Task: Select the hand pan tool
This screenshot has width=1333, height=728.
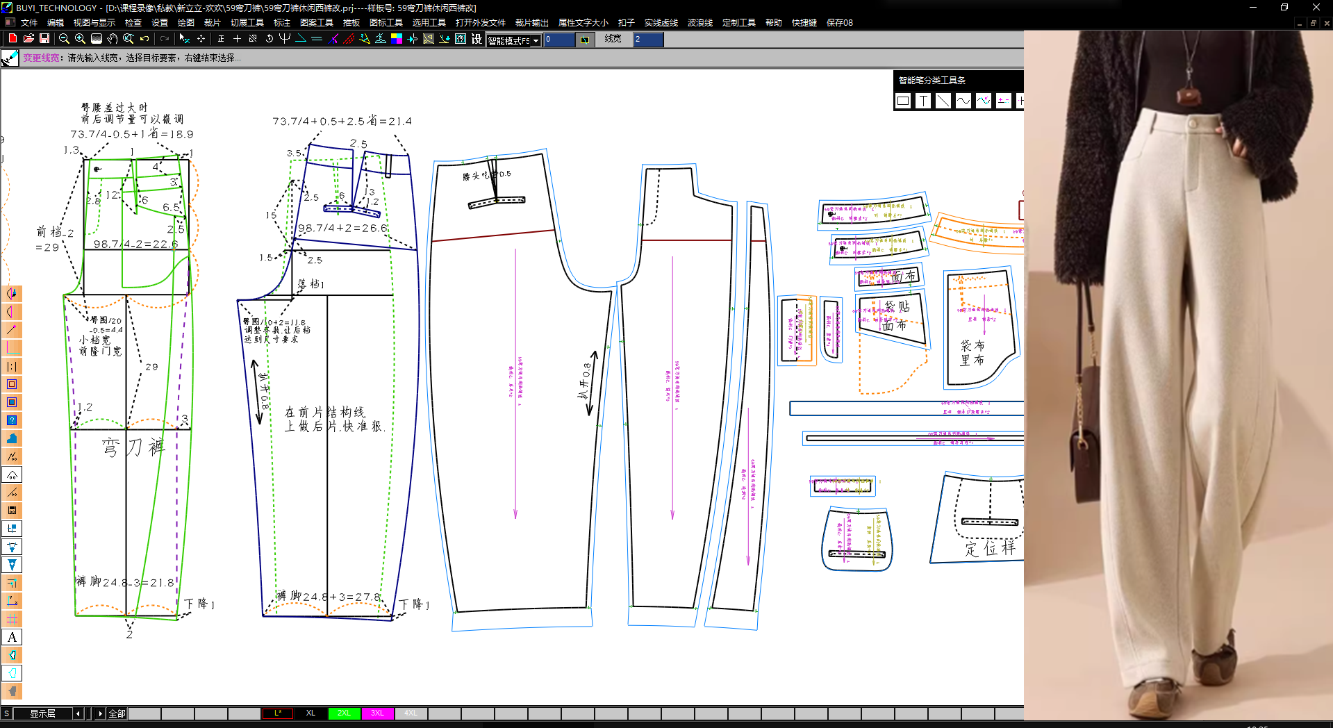Action: pos(112,39)
